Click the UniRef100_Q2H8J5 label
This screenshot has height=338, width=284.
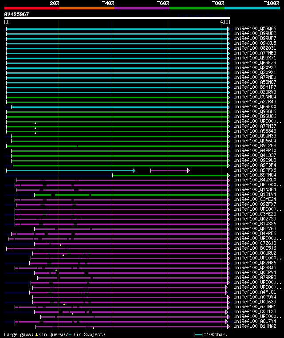point(255,267)
